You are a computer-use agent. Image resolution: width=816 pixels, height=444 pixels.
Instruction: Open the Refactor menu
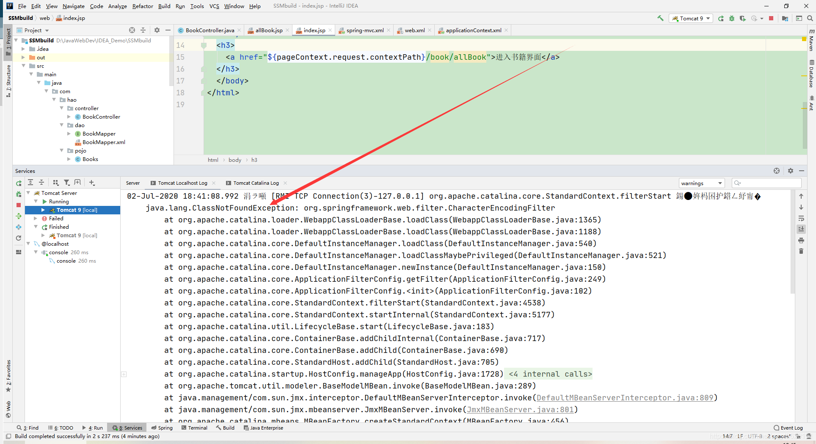click(143, 6)
